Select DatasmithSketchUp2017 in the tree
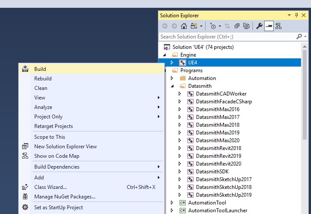The width and height of the screenshot is (311, 214). tap(224, 179)
